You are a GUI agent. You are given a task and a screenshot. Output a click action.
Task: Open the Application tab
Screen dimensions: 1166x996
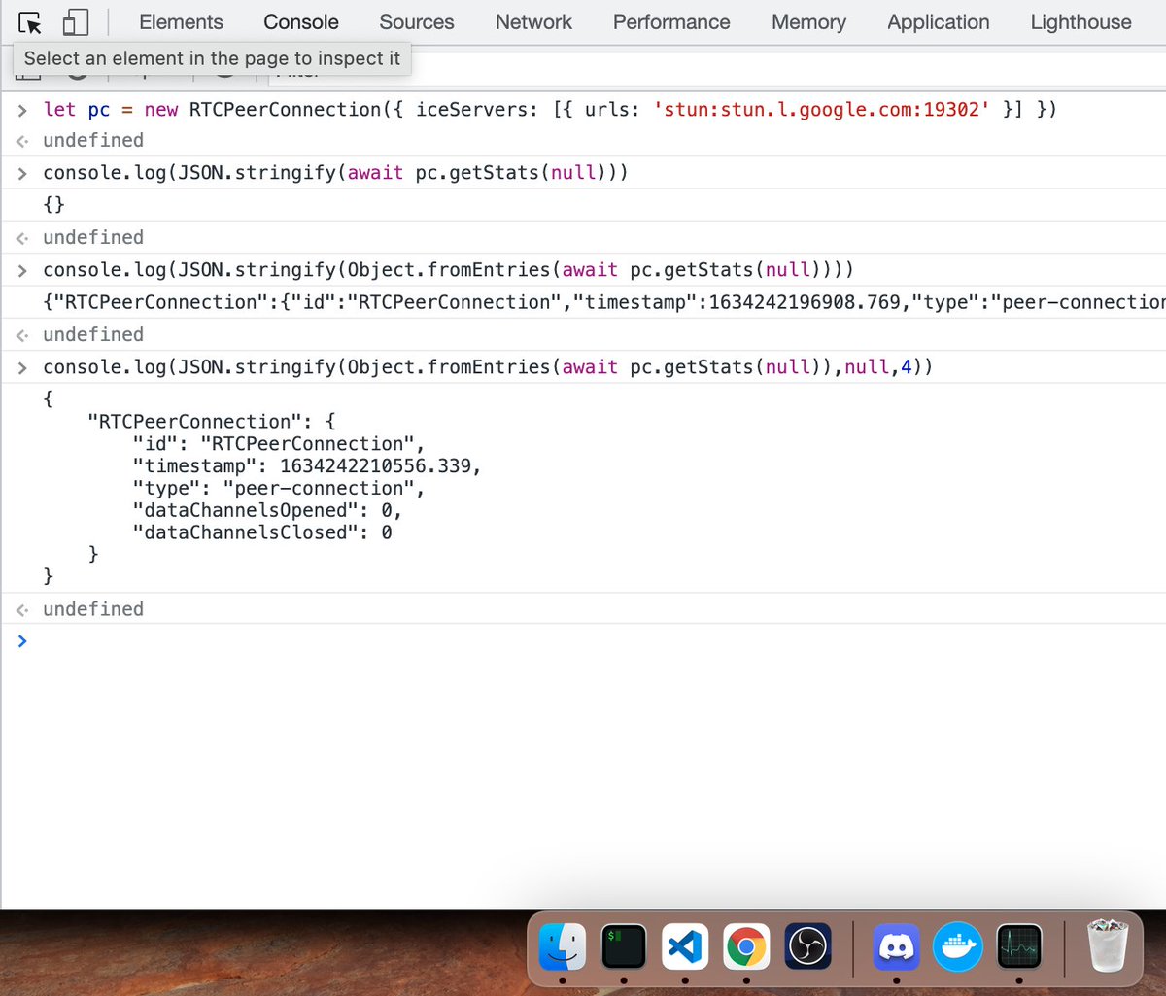(x=939, y=21)
